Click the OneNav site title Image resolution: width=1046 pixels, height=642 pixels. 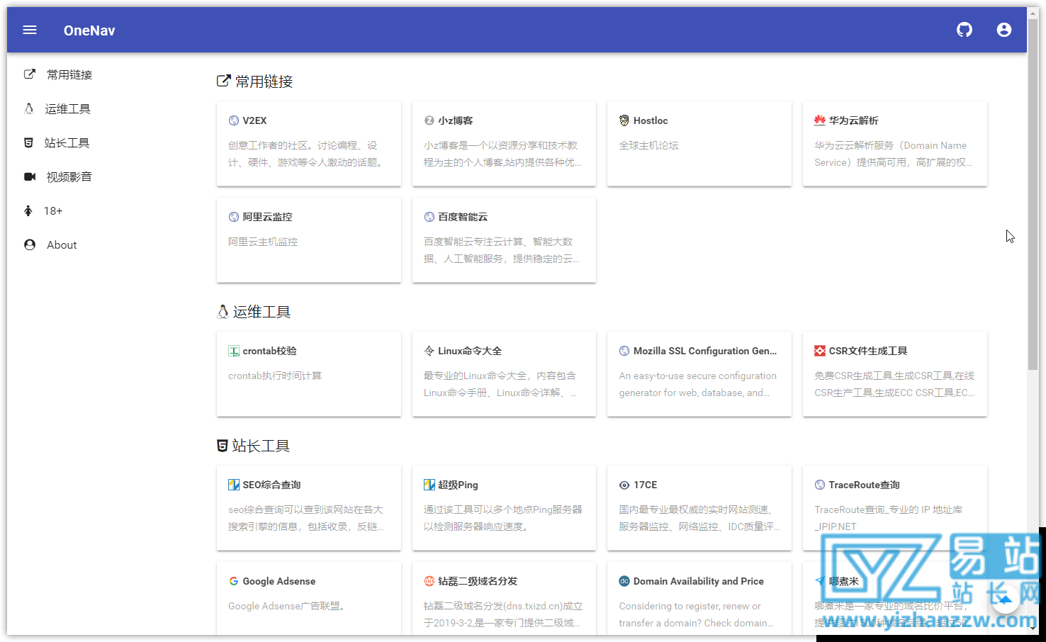point(89,30)
